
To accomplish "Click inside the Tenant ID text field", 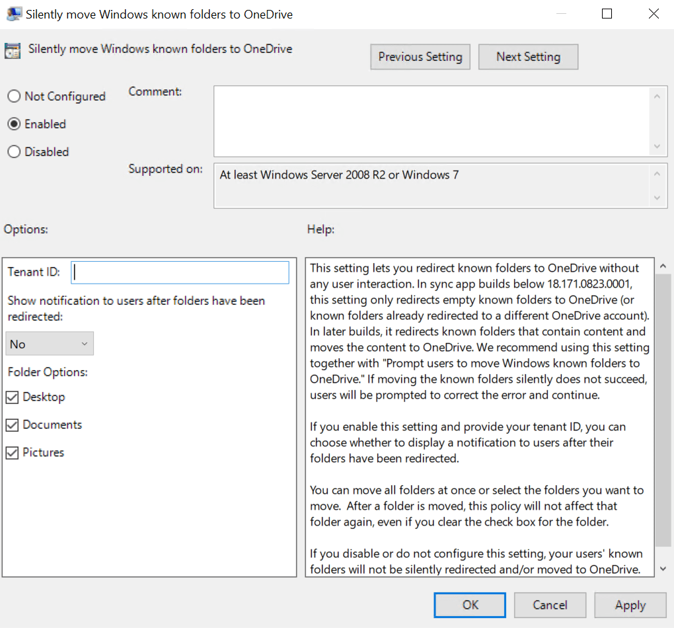I will pos(180,272).
